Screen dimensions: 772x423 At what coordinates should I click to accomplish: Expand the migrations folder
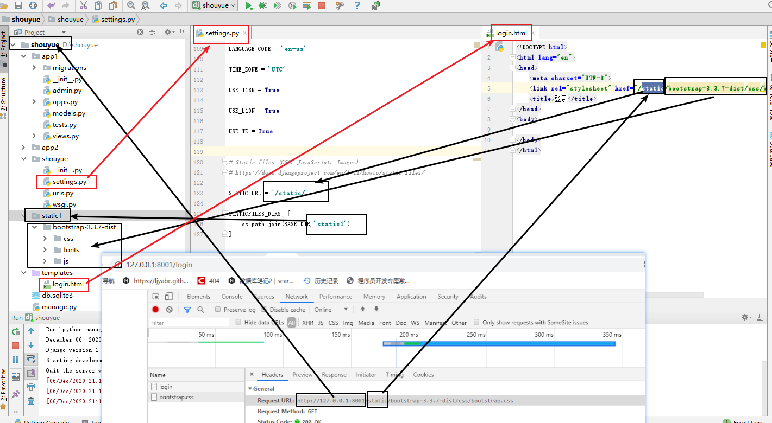(x=34, y=68)
